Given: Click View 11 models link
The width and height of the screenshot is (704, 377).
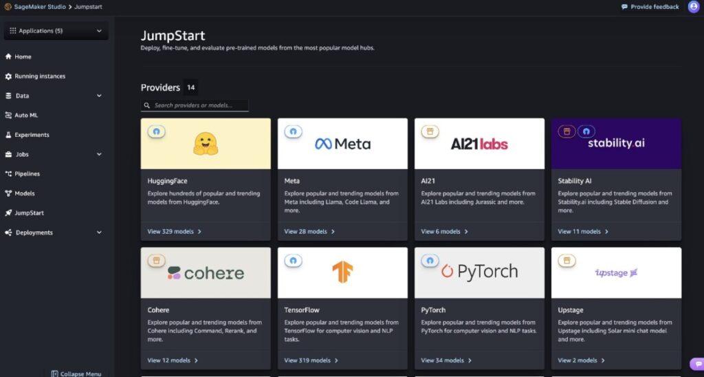Looking at the screenshot, I should coord(583,231).
